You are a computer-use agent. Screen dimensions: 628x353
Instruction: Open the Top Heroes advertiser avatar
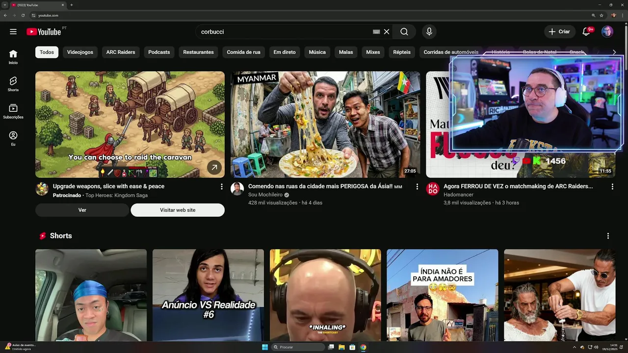pyautogui.click(x=42, y=189)
